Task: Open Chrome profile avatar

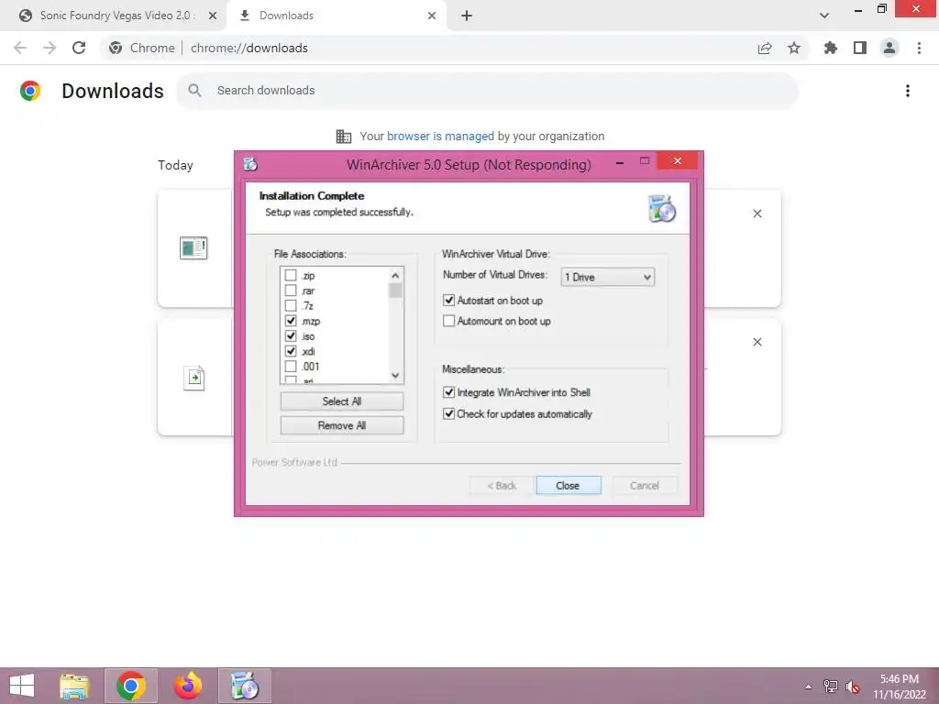Action: pos(889,48)
